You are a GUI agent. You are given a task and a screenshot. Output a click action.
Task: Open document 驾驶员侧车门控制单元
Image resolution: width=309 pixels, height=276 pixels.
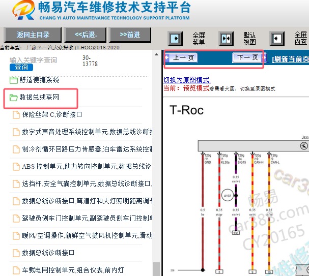tap(82, 218)
